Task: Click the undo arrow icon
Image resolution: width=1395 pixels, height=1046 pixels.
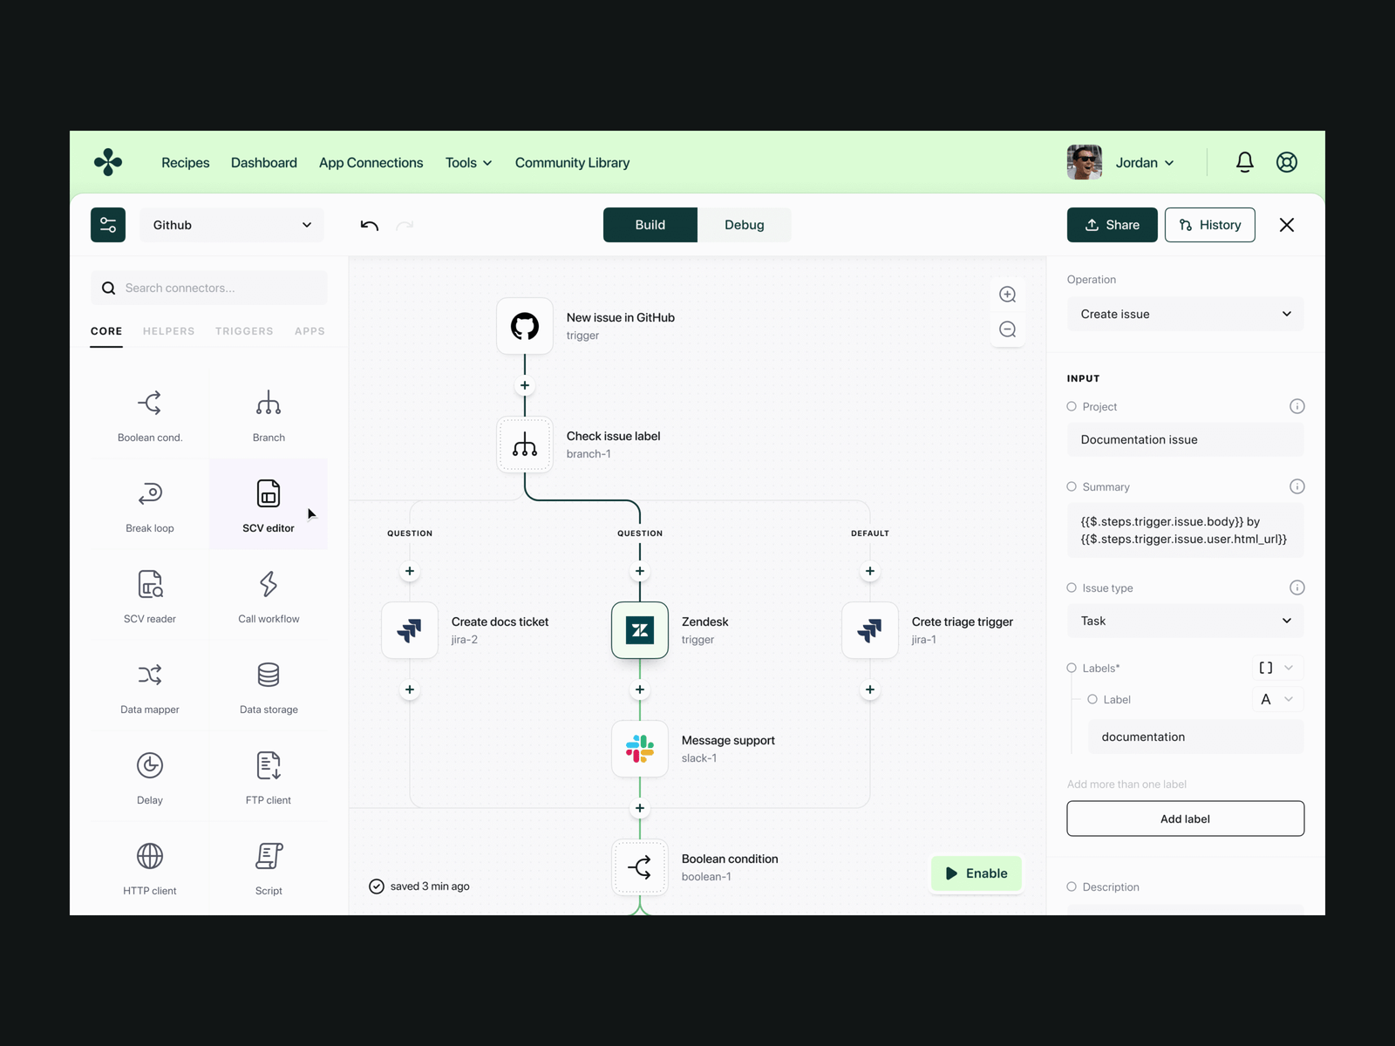Action: (x=370, y=225)
